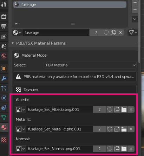This screenshot has height=156, width=144.
Task: Open the Object Data mesh tab
Action: (x=4, y=118)
